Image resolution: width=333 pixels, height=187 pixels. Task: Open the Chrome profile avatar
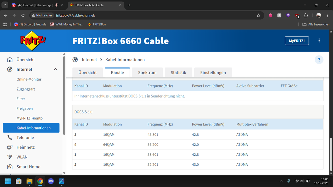pyautogui.click(x=319, y=15)
